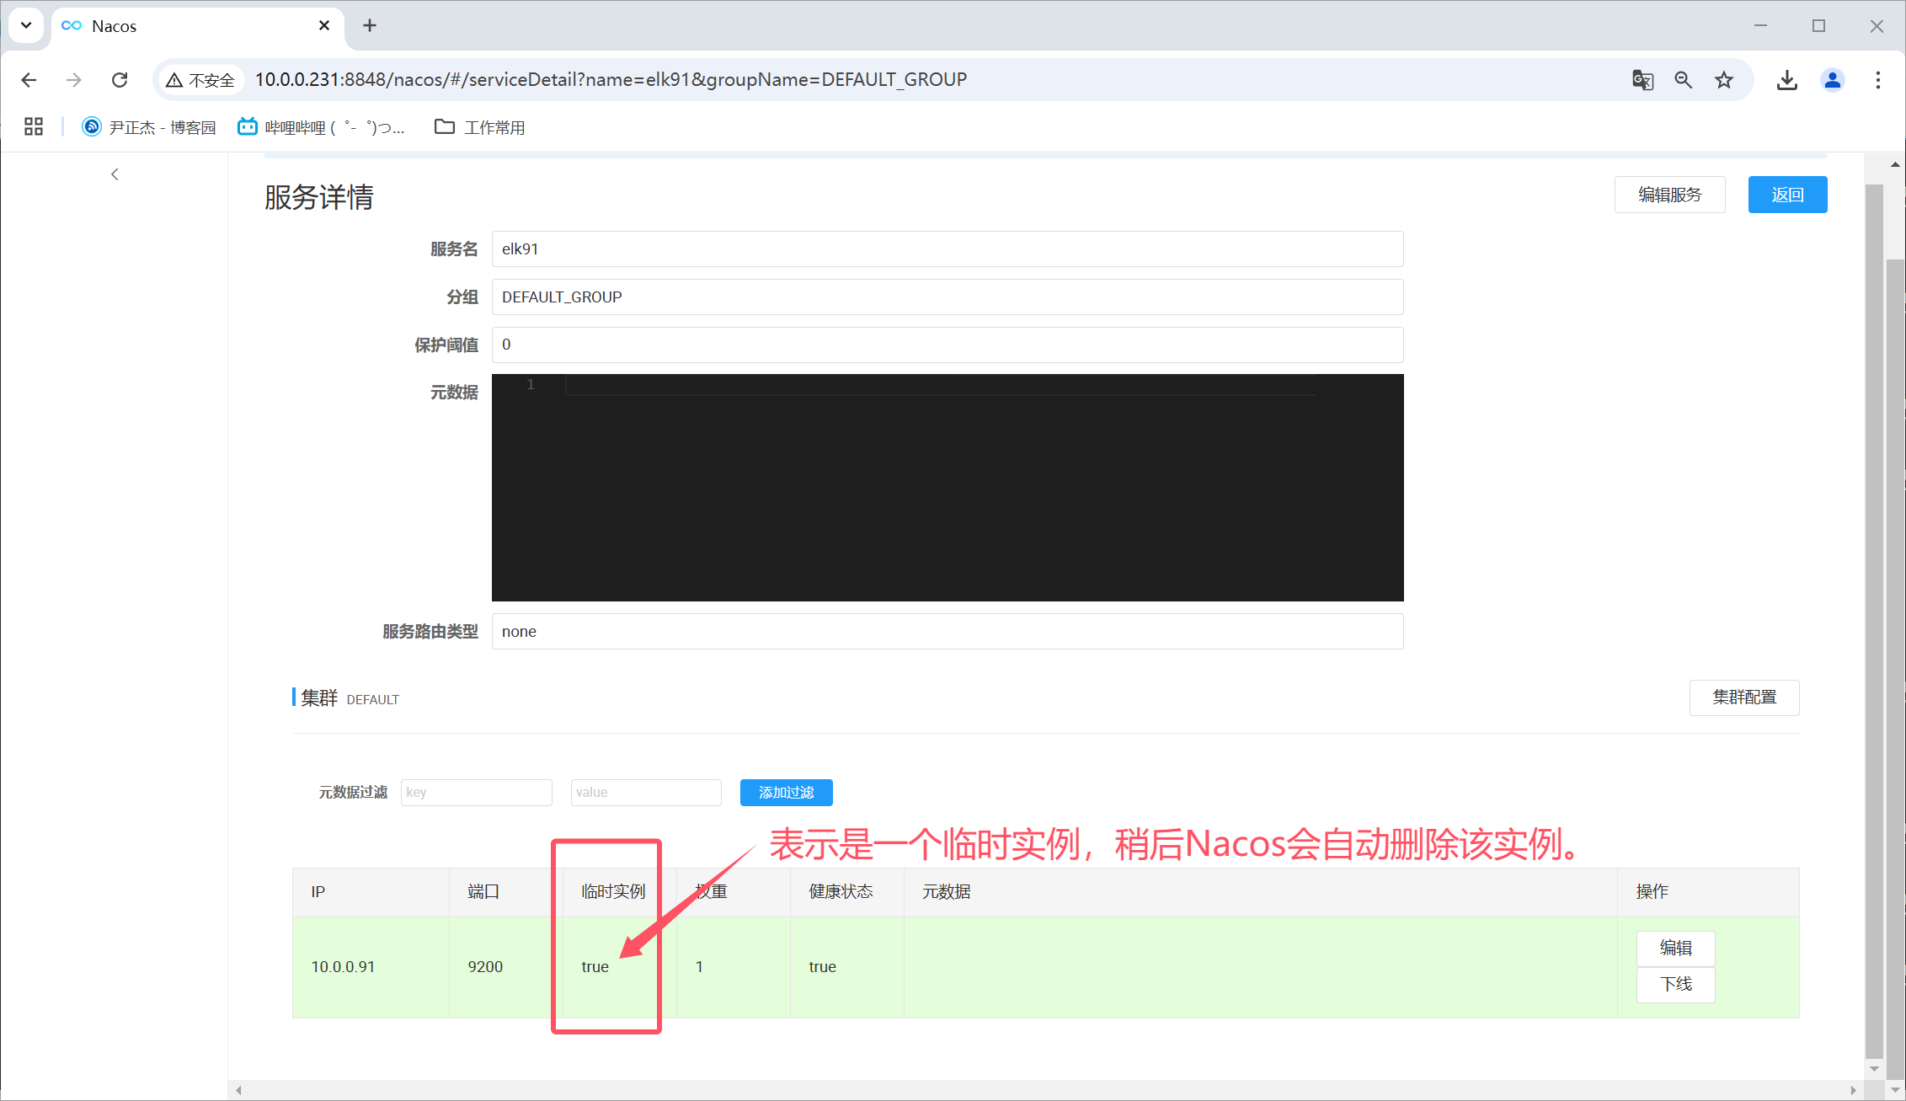Open the apps grid in bookmarks bar

point(34,127)
